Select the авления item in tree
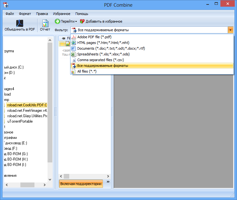Image resolution: width=237 pixels, height=200 pixels. [x=10, y=175]
